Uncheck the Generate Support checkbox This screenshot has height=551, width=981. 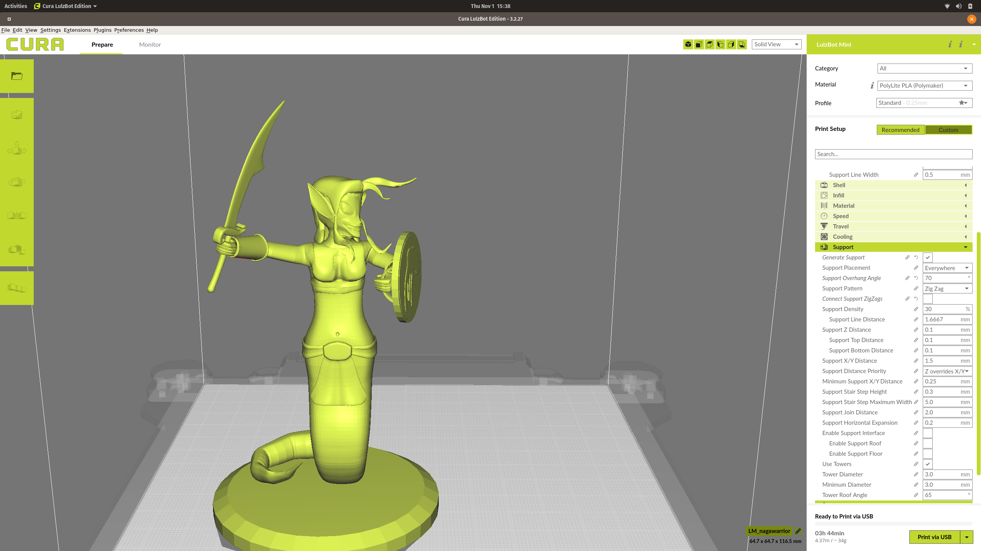pyautogui.click(x=927, y=258)
